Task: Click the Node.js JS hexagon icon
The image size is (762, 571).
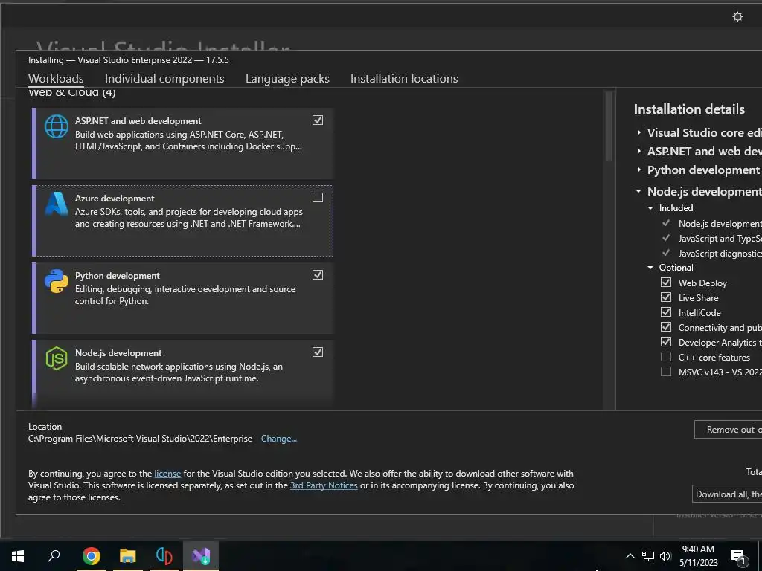Action: [57, 358]
